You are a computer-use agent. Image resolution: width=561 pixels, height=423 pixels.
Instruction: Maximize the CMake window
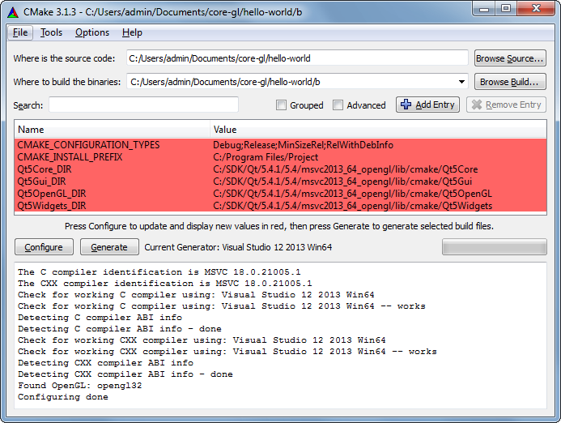coord(506,9)
